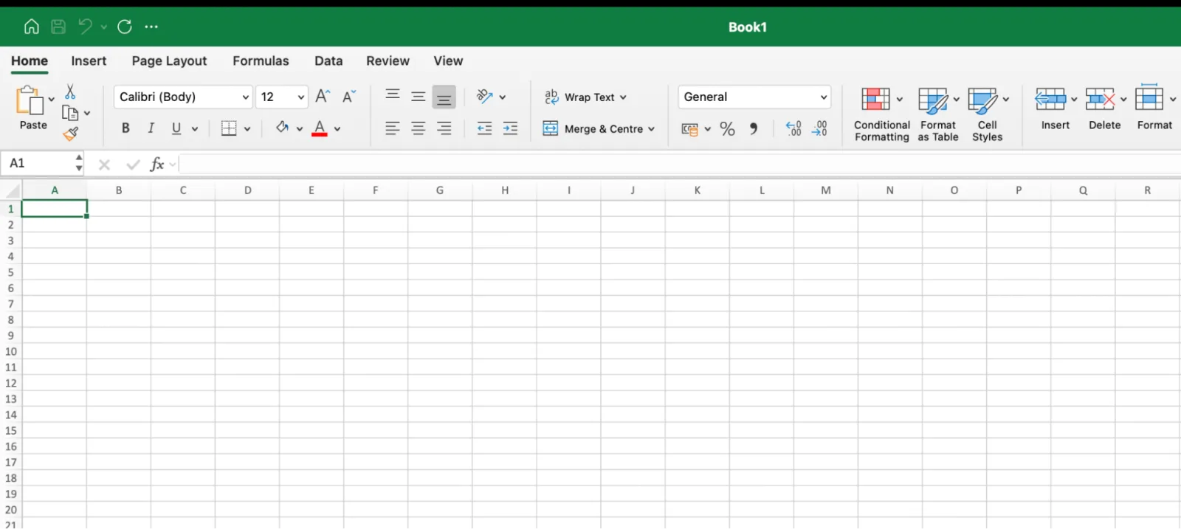Screen dimensions: 1181x529
Task: Open Format as Table gallery
Action: (x=938, y=114)
